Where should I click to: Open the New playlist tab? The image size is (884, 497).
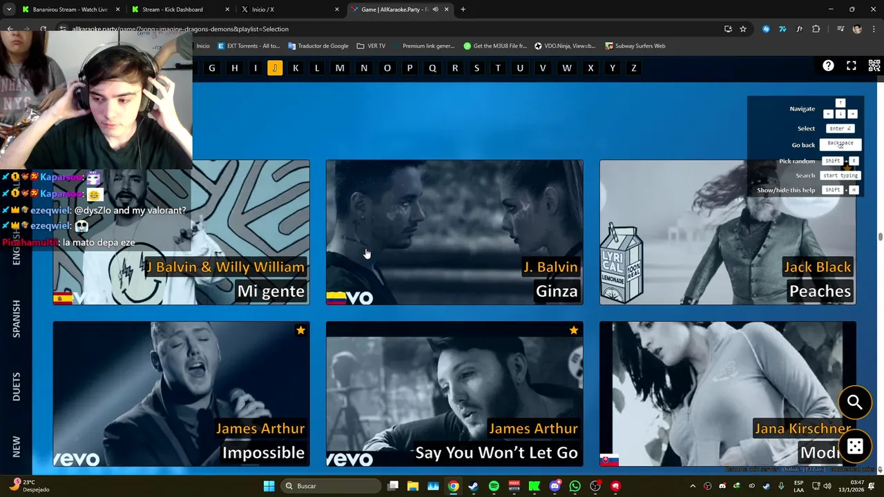tap(17, 446)
